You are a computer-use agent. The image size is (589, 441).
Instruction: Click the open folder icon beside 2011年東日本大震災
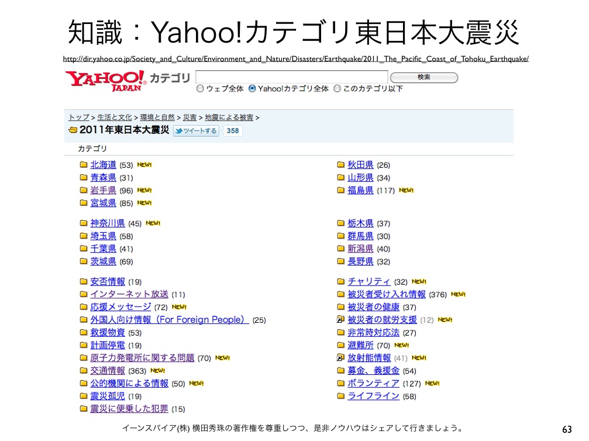(x=73, y=130)
